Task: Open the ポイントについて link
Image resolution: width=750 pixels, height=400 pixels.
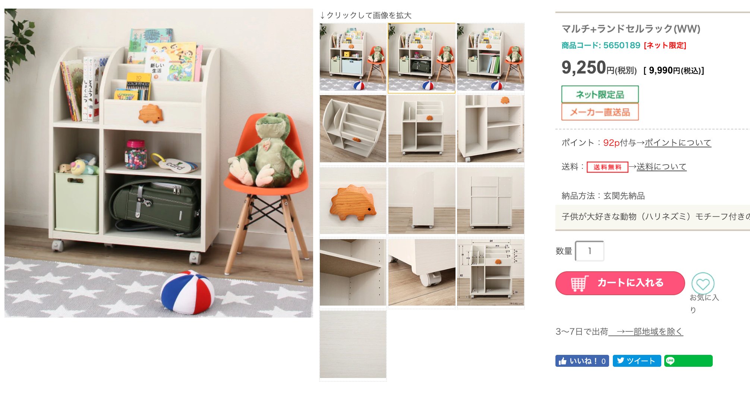Action: [x=678, y=143]
